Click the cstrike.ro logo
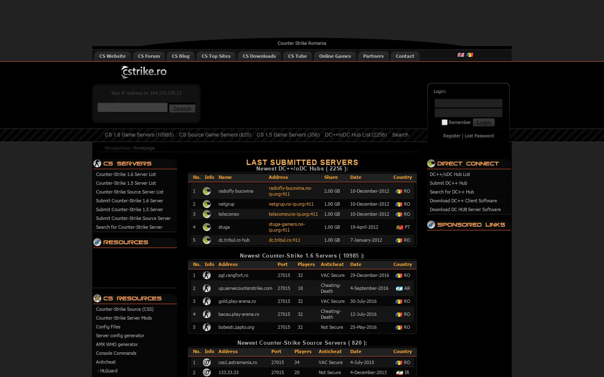 [x=144, y=72]
